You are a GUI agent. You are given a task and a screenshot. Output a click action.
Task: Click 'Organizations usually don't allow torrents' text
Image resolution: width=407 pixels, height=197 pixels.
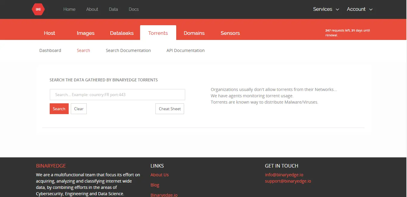274,89
